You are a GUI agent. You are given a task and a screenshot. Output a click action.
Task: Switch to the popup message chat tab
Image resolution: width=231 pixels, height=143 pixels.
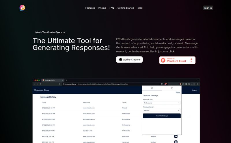click(x=152, y=88)
